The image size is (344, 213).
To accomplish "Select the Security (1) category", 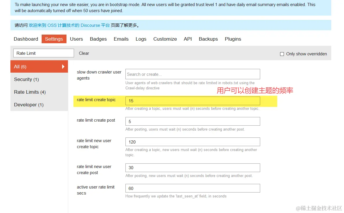I will coord(26,79).
